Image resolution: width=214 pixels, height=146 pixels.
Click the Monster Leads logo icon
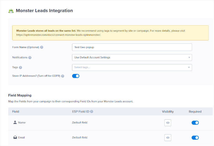coord(11,11)
